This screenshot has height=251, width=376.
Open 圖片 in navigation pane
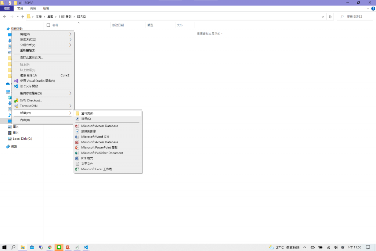tap(16, 127)
